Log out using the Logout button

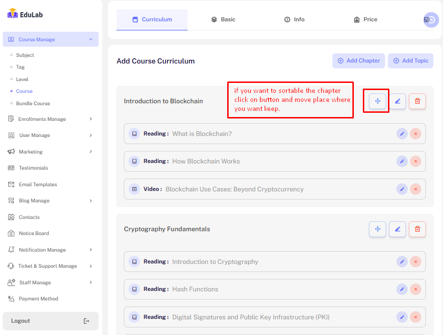click(50, 321)
